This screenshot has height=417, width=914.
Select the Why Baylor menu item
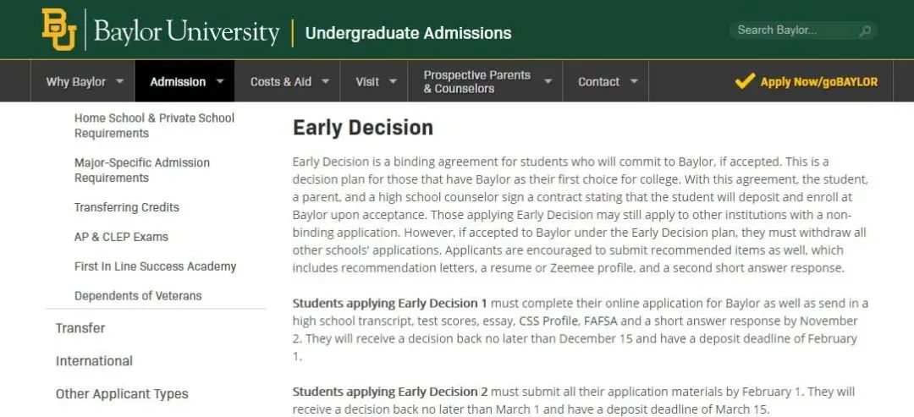point(76,82)
